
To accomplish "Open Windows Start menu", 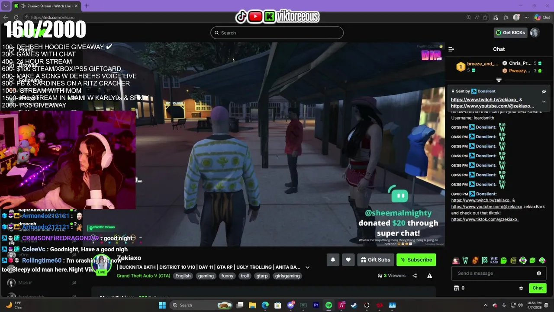I will 162,305.
